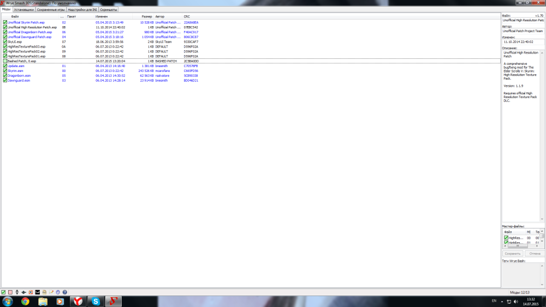
Task: Click the dark figure launcher icon in status bar
Action: point(17,292)
